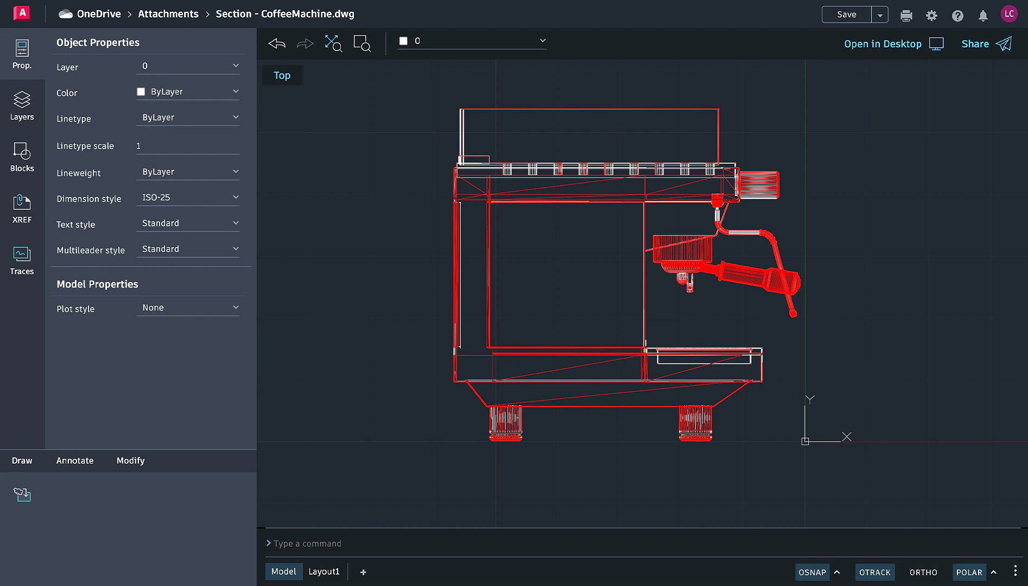Viewport: 1028px width, 586px height.
Task: Open the Blocks panel
Action: pos(22,157)
